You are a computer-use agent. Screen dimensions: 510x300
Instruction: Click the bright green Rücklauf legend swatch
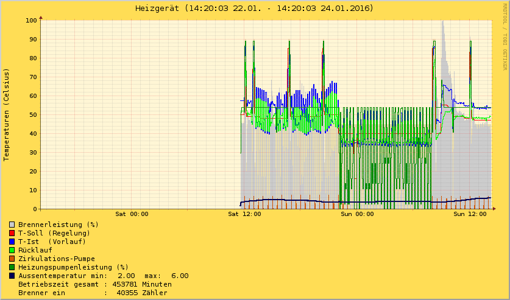click(12, 250)
